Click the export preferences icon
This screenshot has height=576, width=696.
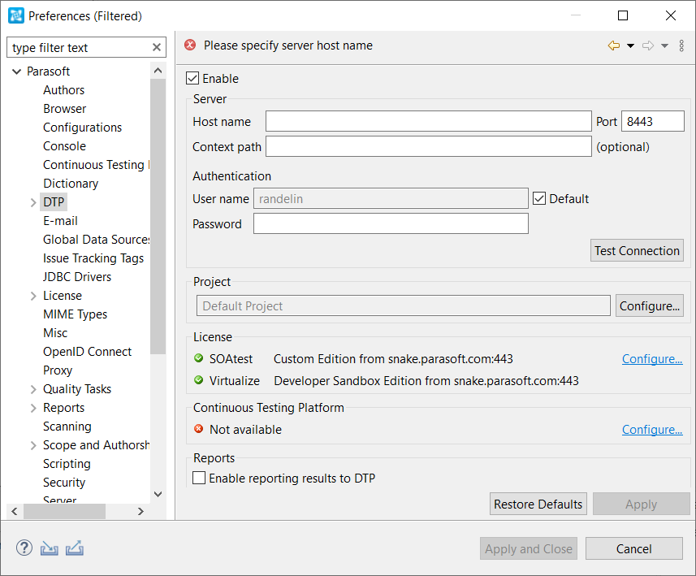click(x=75, y=548)
